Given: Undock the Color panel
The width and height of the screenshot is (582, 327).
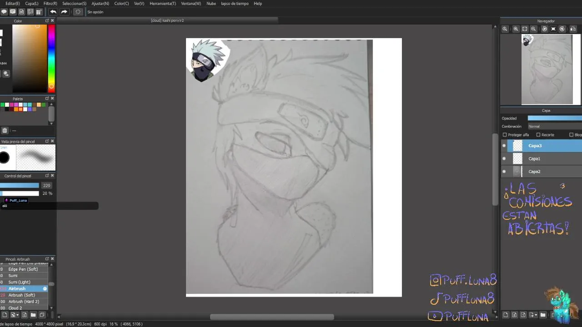Looking at the screenshot, I should point(47,21).
